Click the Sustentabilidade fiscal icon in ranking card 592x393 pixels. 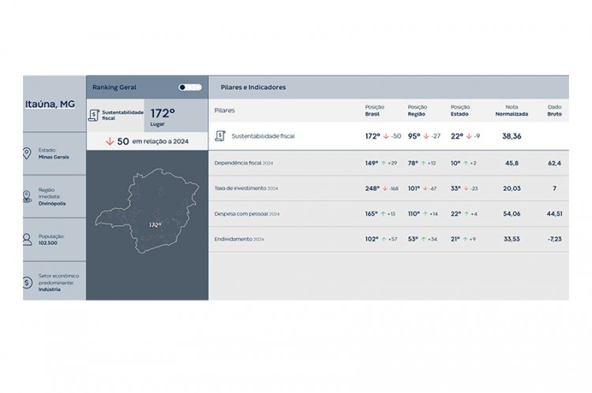pyautogui.click(x=94, y=115)
